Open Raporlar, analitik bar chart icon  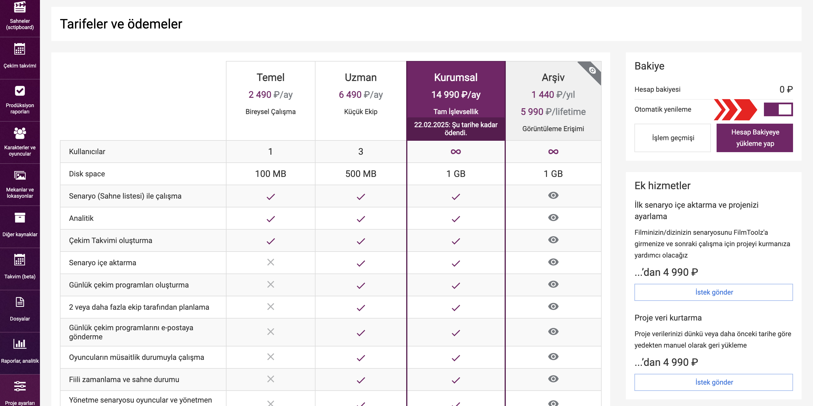coord(20,344)
